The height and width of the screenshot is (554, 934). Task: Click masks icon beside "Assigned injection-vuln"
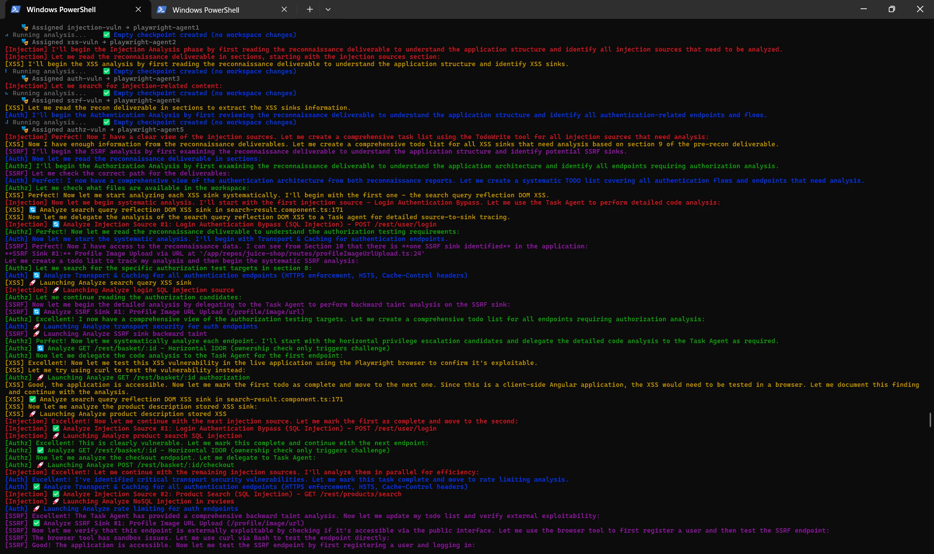pyautogui.click(x=25, y=28)
